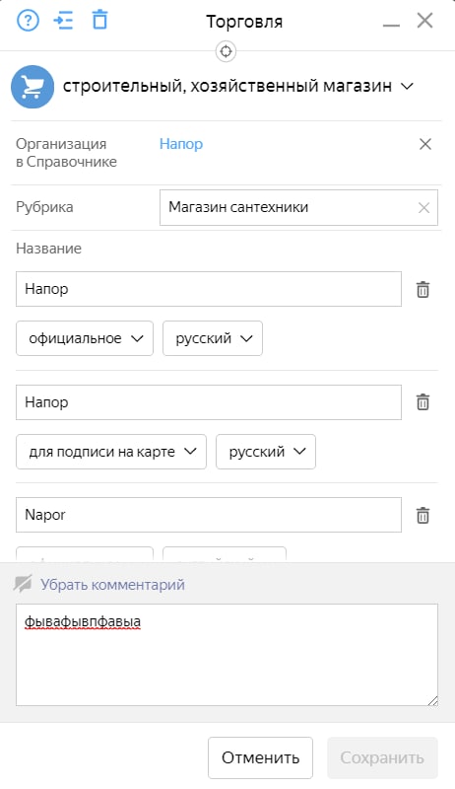Click the map-label name field Напор

pos(209,402)
